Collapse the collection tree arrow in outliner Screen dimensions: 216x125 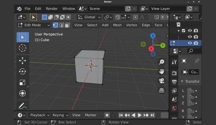(x=179, y=31)
